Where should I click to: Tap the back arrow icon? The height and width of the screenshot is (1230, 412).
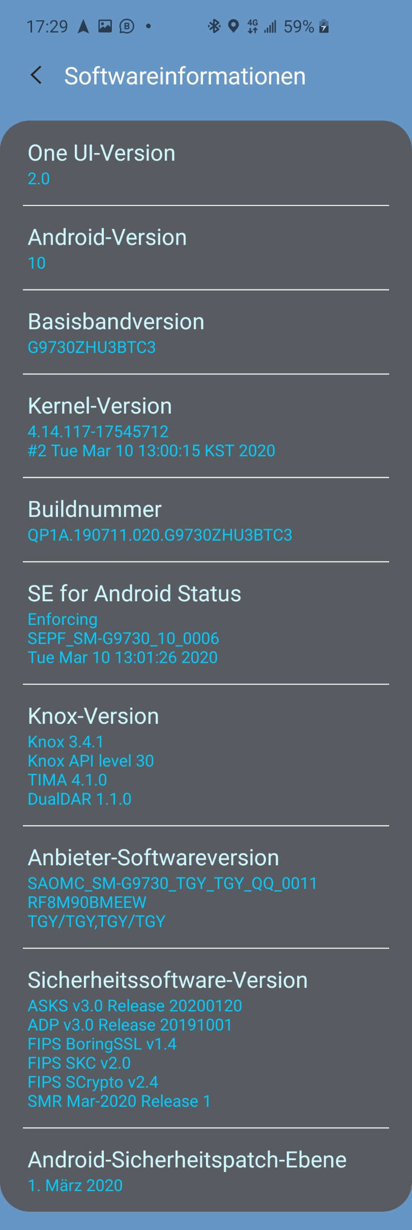coord(36,75)
